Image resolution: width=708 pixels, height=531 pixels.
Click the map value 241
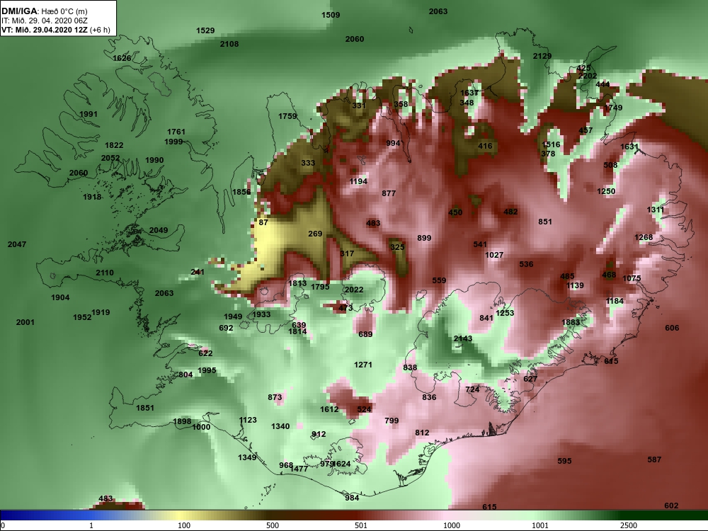(198, 273)
